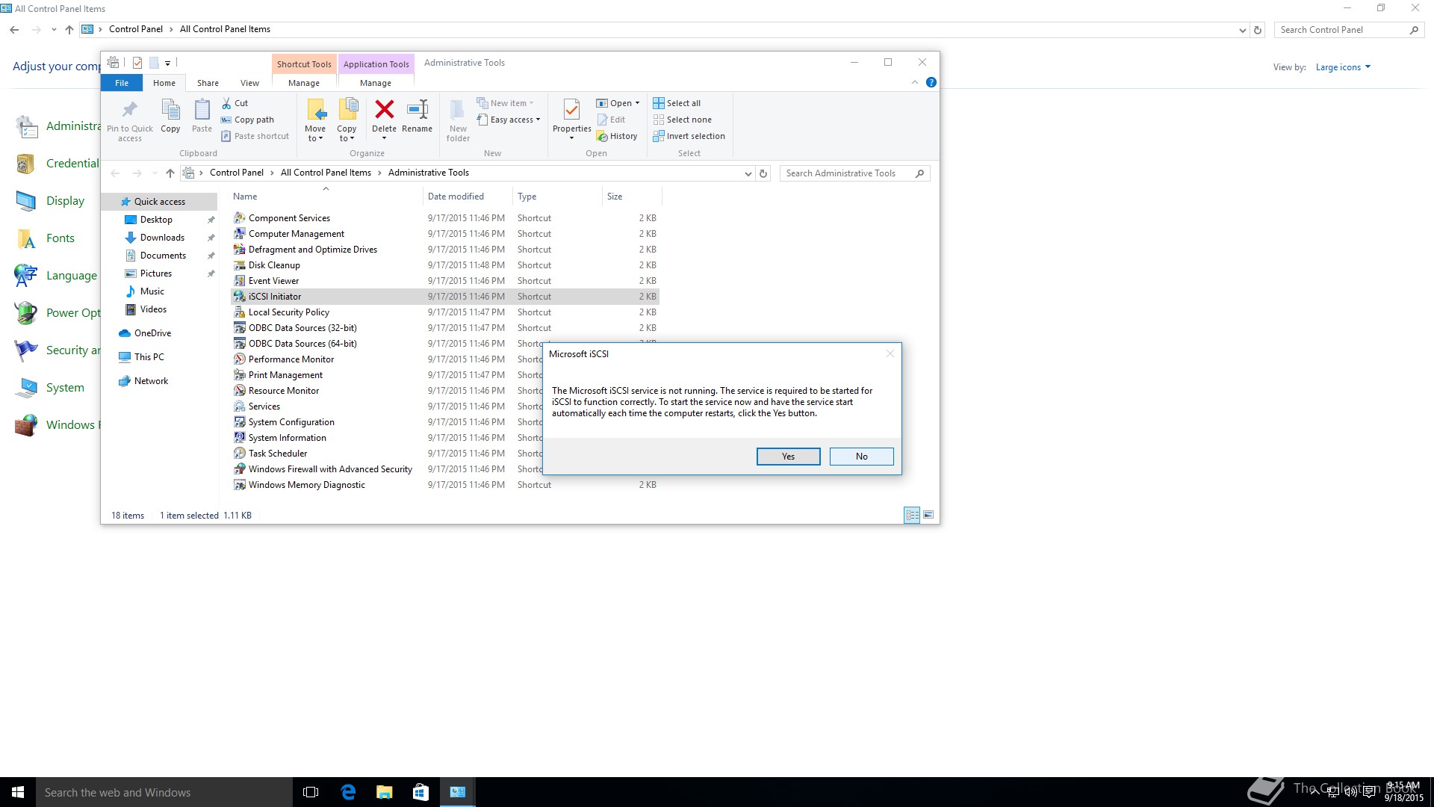This screenshot has width=1434, height=807.
Task: Click History in the Open group
Action: pos(617,136)
